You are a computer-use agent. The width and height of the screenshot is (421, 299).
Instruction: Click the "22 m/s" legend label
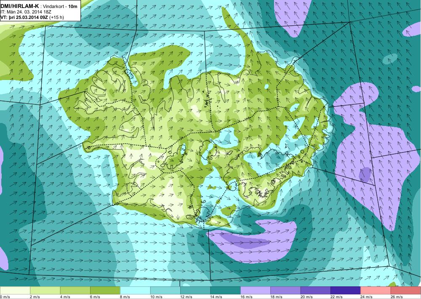pyautogui.click(x=337, y=297)
